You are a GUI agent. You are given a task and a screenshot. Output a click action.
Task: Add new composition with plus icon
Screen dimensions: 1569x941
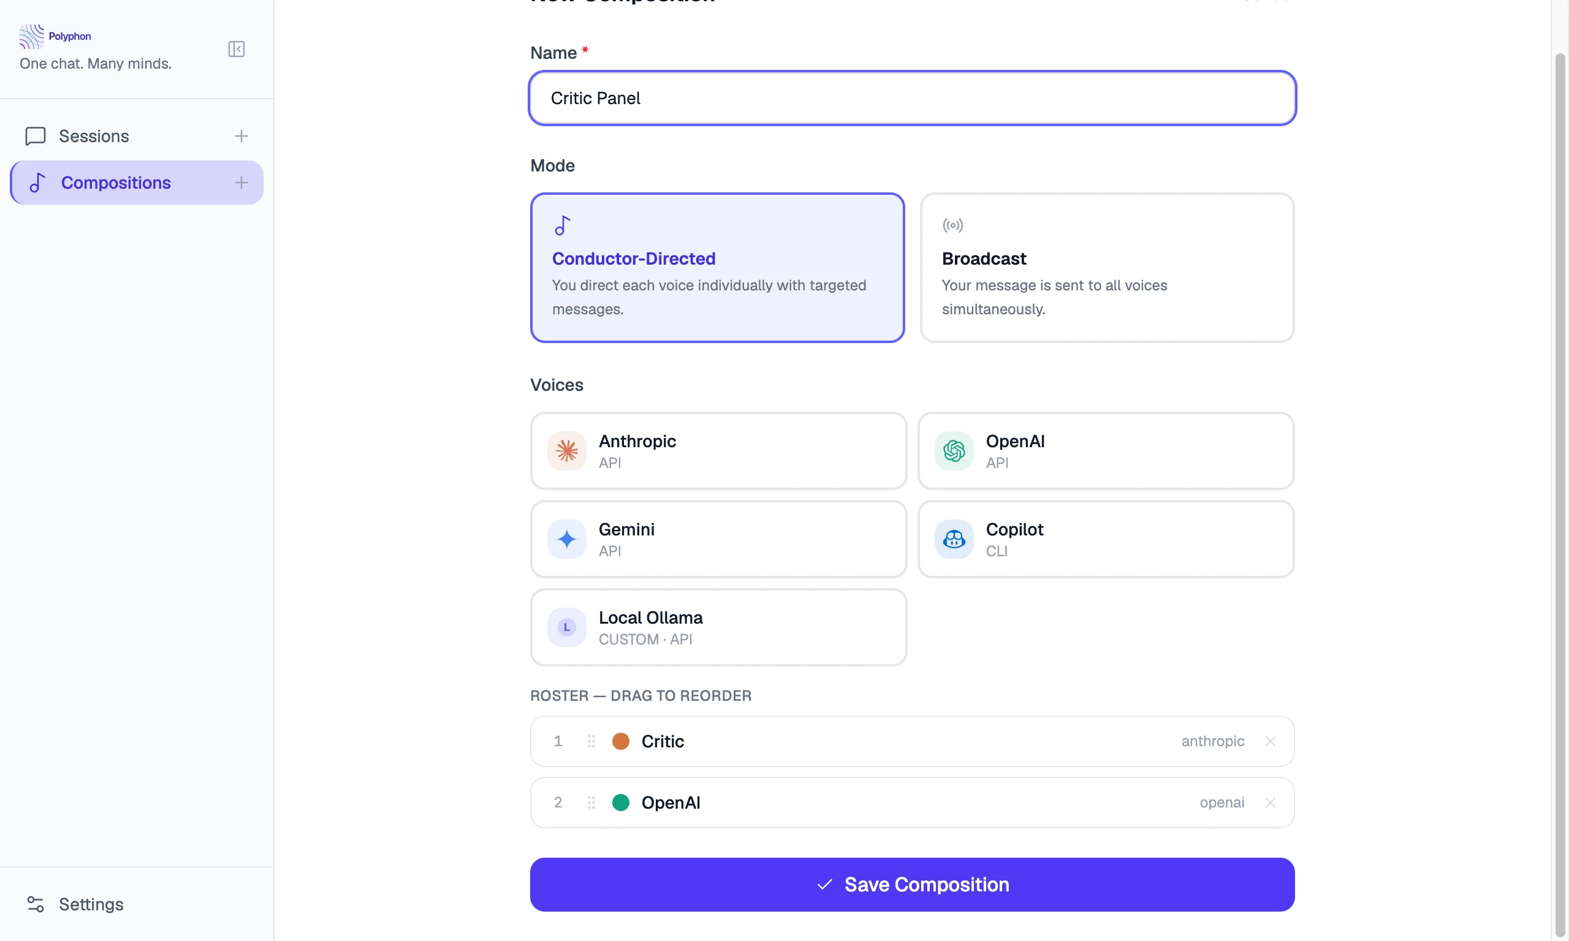[x=241, y=183]
